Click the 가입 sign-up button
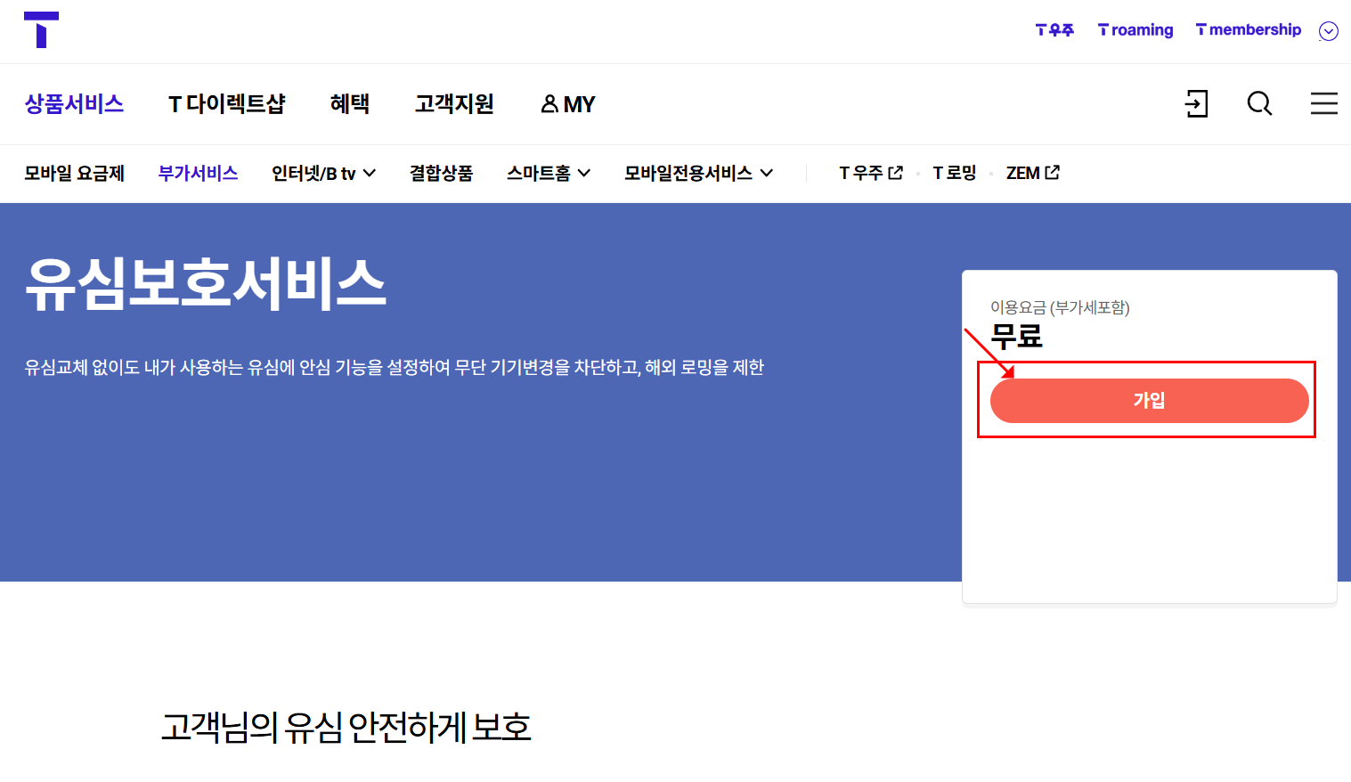Screen dimensions: 1351x782 click(x=1149, y=401)
